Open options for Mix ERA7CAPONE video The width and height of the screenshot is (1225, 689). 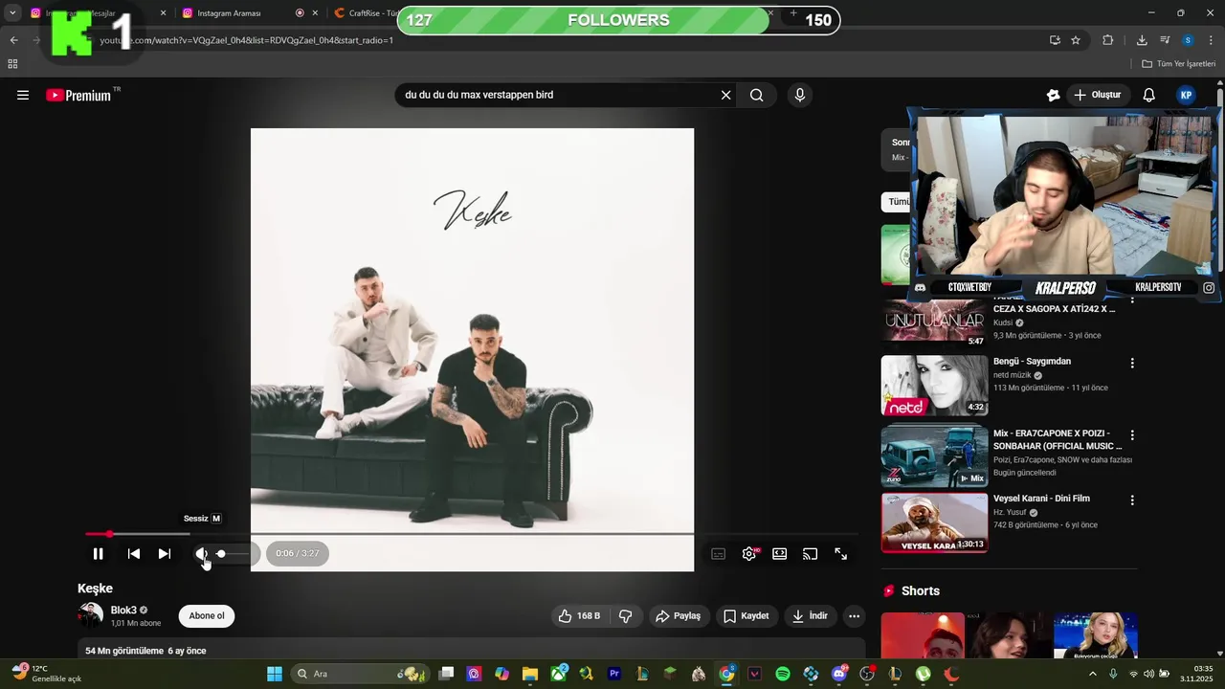(1132, 435)
